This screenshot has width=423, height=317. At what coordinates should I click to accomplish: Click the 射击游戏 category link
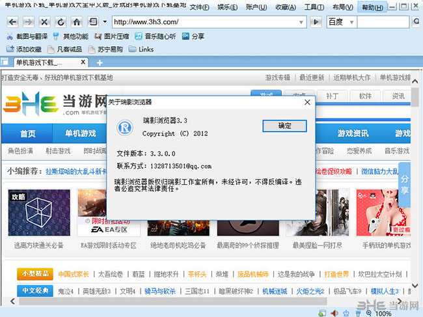click(x=58, y=151)
